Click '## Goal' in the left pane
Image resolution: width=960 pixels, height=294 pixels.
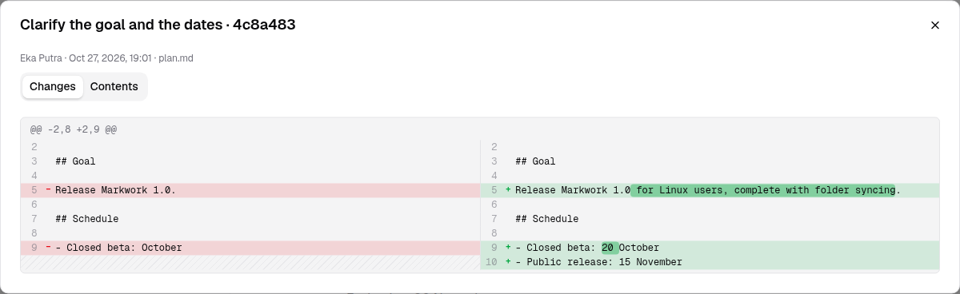pos(75,161)
